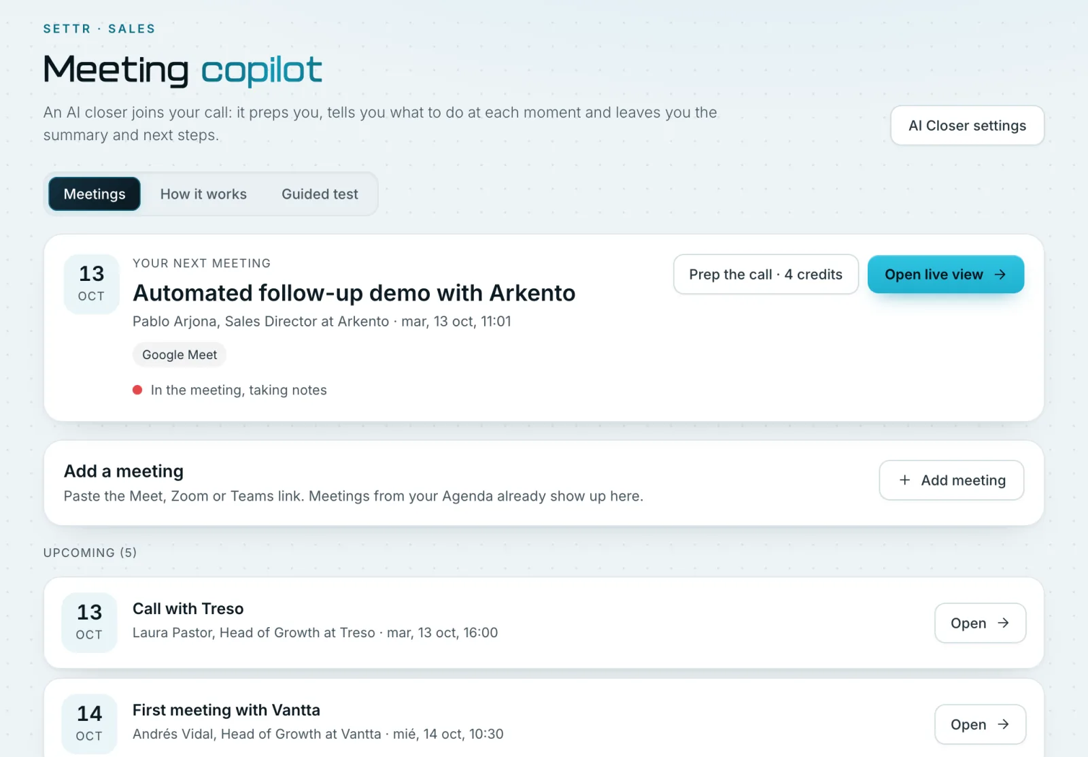The height and width of the screenshot is (757, 1088).
Task: Select the 14 Oct date badge for Vantta meeting
Action: tap(89, 724)
